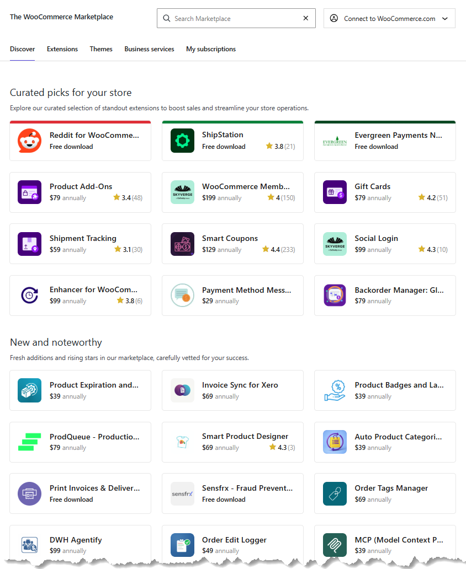
Task: Click the Product Add-Ons icon
Action: pyautogui.click(x=29, y=192)
